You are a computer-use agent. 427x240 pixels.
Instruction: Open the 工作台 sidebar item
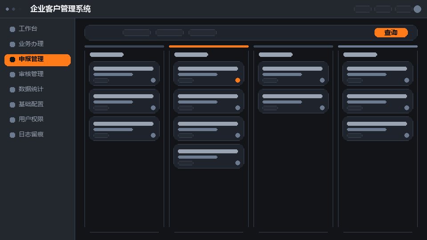[37, 29]
